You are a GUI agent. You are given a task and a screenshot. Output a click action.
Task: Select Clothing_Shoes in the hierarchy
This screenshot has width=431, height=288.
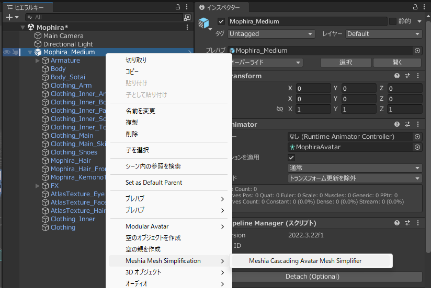coord(74,152)
